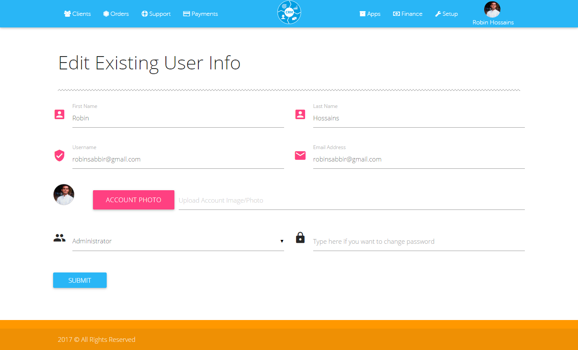Click the Clients people icon in navbar
The height and width of the screenshot is (350, 578).
point(67,13)
